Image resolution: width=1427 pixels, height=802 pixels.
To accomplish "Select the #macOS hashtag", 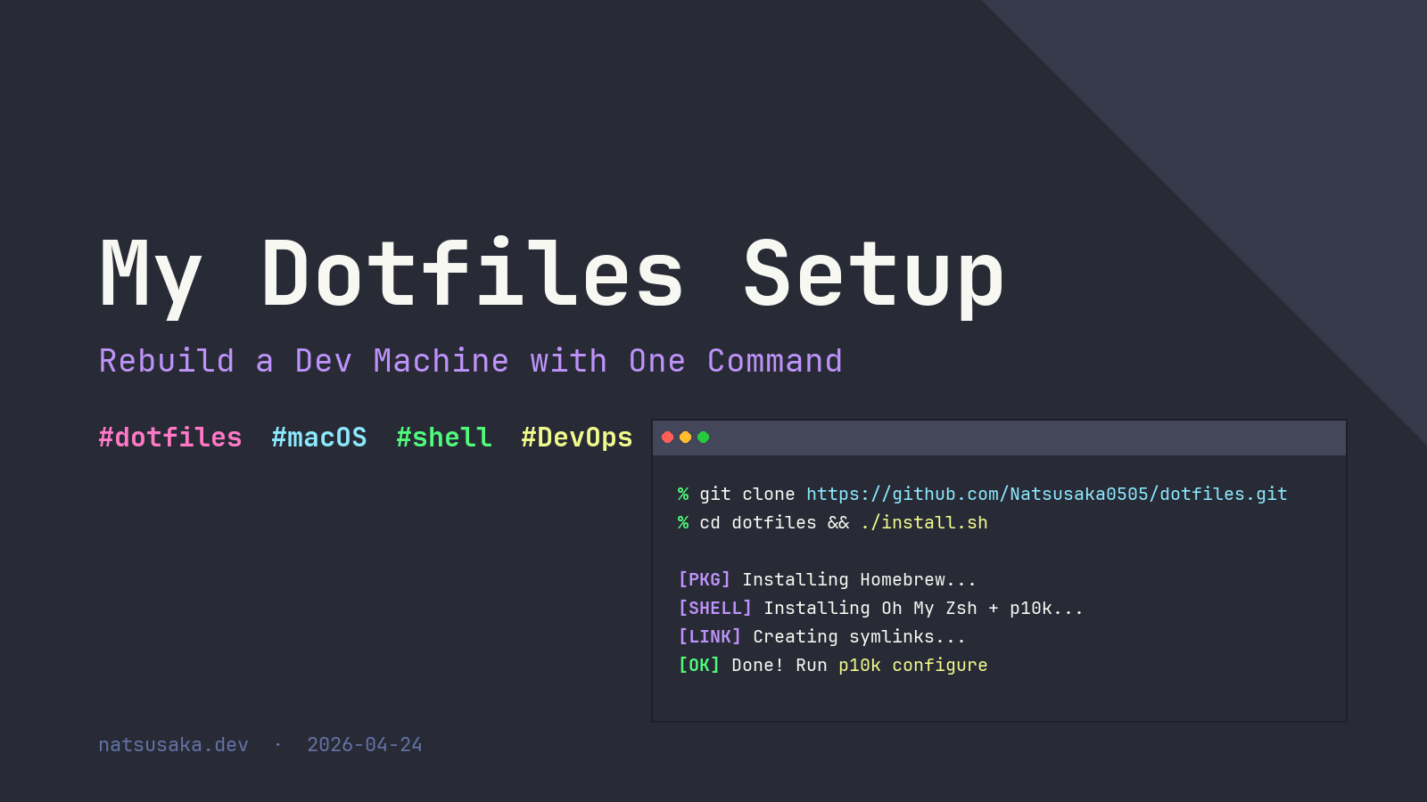I will [x=319, y=438].
